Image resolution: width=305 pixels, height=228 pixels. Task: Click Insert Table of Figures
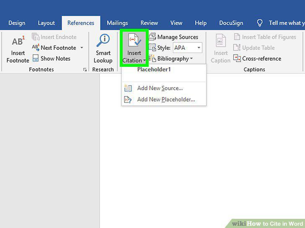coord(265,37)
